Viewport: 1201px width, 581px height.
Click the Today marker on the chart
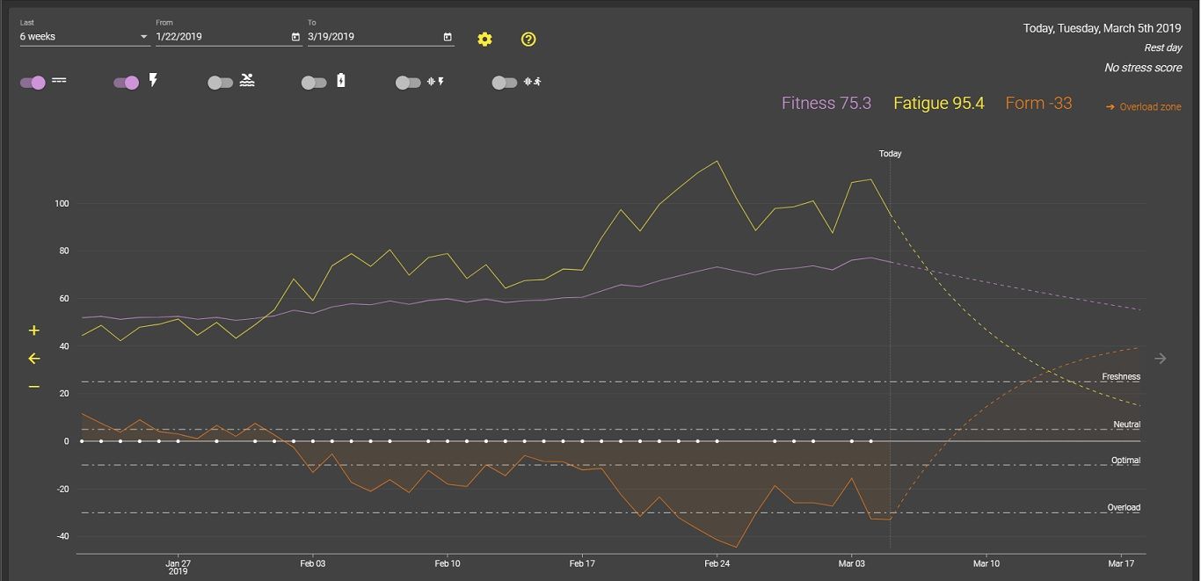(x=890, y=154)
